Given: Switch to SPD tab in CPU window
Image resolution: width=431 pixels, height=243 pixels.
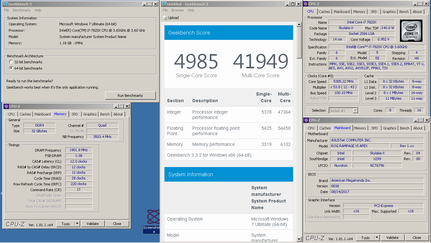Looking at the screenshot, I should [374, 12].
